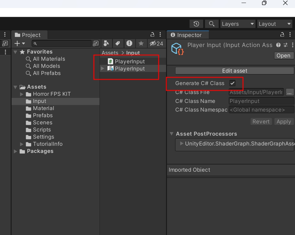Viewport: 295px width, 235px height.
Task: Select the Input breadcrumb segment
Action: click(x=133, y=53)
